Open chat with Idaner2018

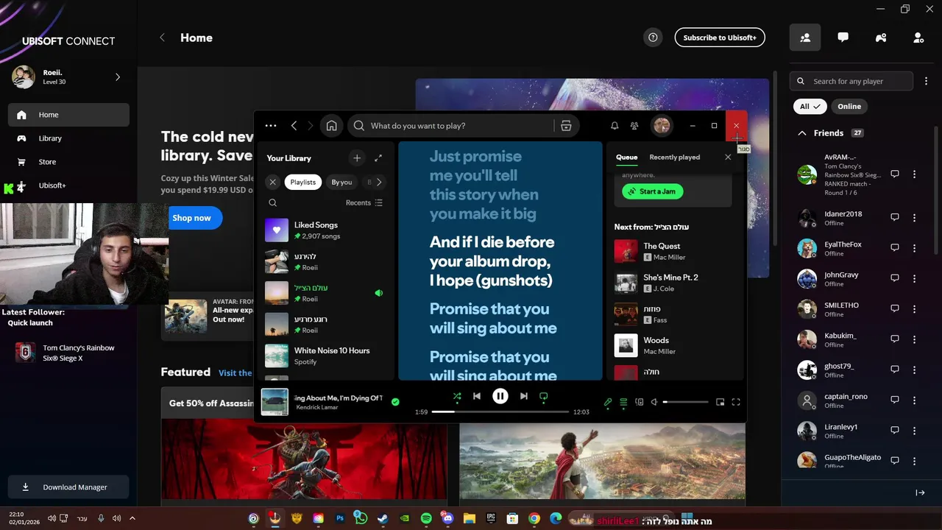pos(895,218)
